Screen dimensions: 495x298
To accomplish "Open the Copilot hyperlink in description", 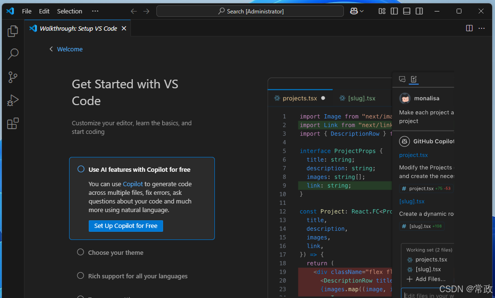I will (132, 184).
